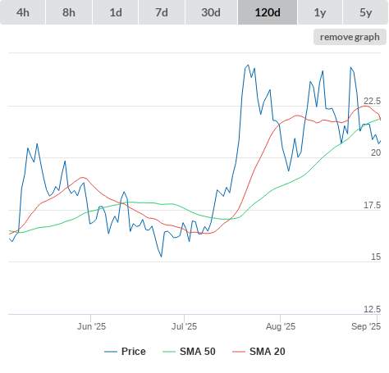389x373 pixels.
Task: Select the 4h time range tab
Action: [x=23, y=12]
